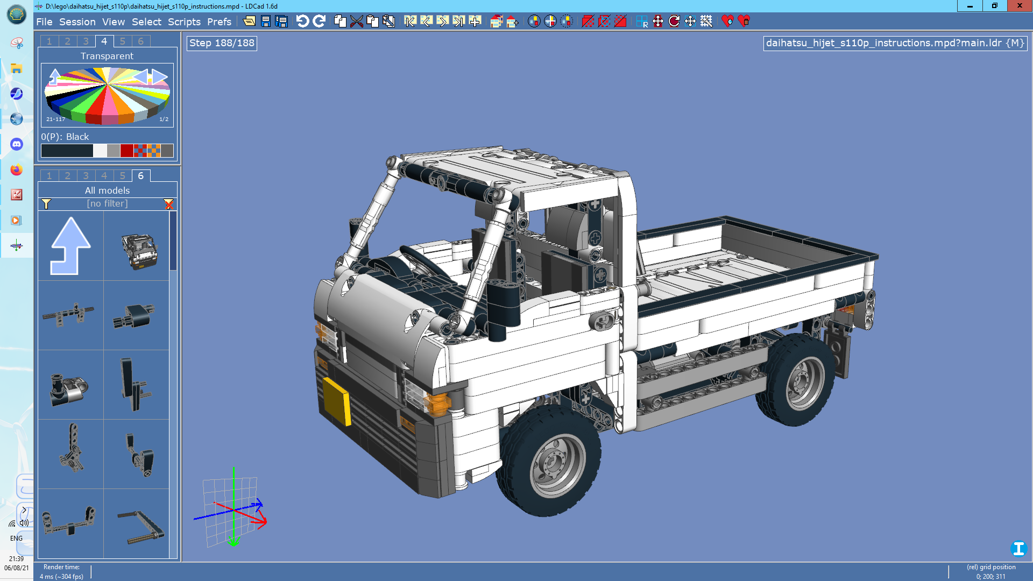Select the rotate tool icon
Image resolution: width=1033 pixels, height=581 pixels.
tap(674, 21)
